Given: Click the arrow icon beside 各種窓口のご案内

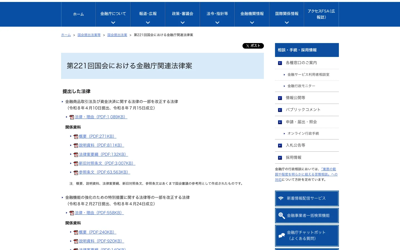Looking at the screenshot, I should click(280, 63).
